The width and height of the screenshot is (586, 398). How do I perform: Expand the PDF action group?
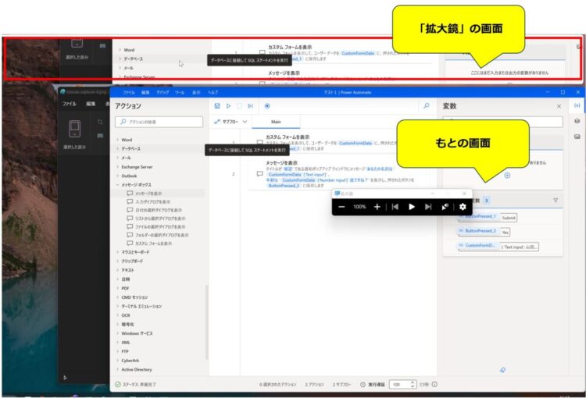click(x=117, y=288)
